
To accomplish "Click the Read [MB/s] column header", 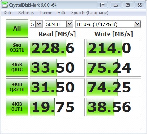I will click(57, 34).
